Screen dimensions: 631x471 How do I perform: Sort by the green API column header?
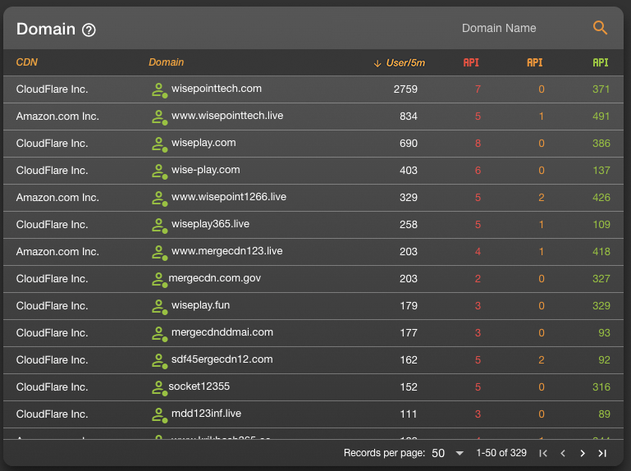(x=601, y=63)
